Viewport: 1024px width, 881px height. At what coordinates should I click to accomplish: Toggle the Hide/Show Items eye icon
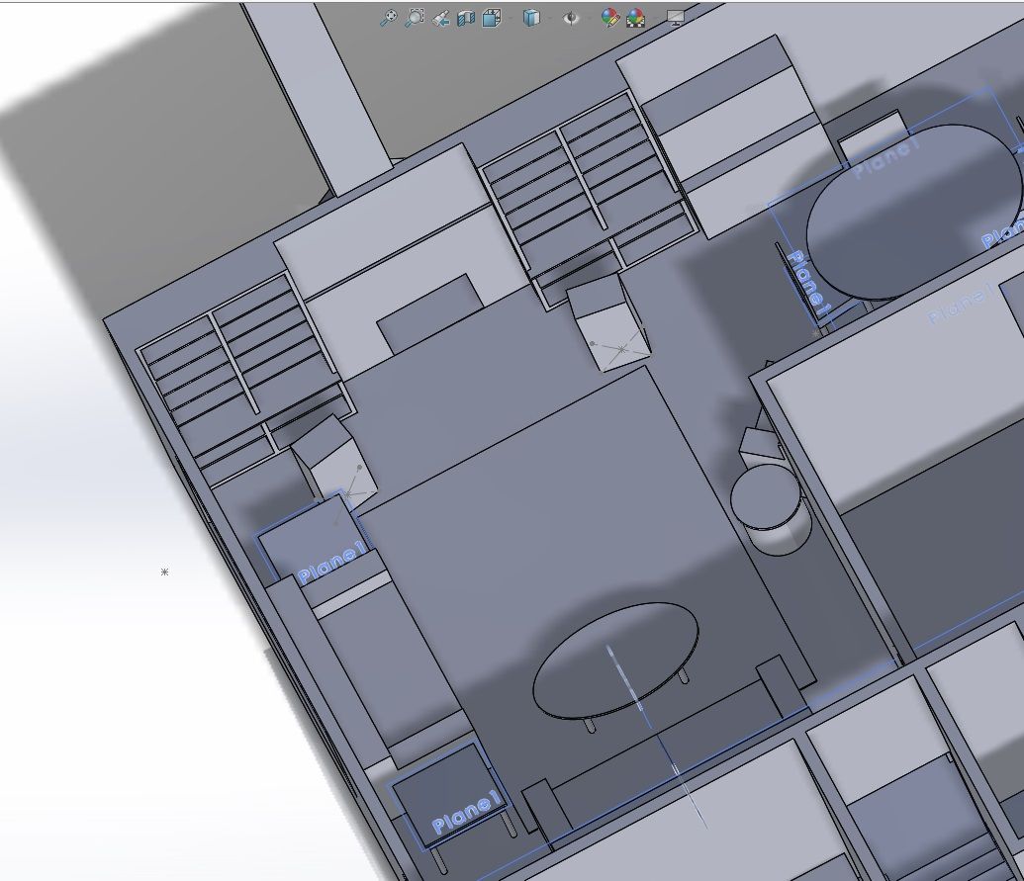click(569, 18)
